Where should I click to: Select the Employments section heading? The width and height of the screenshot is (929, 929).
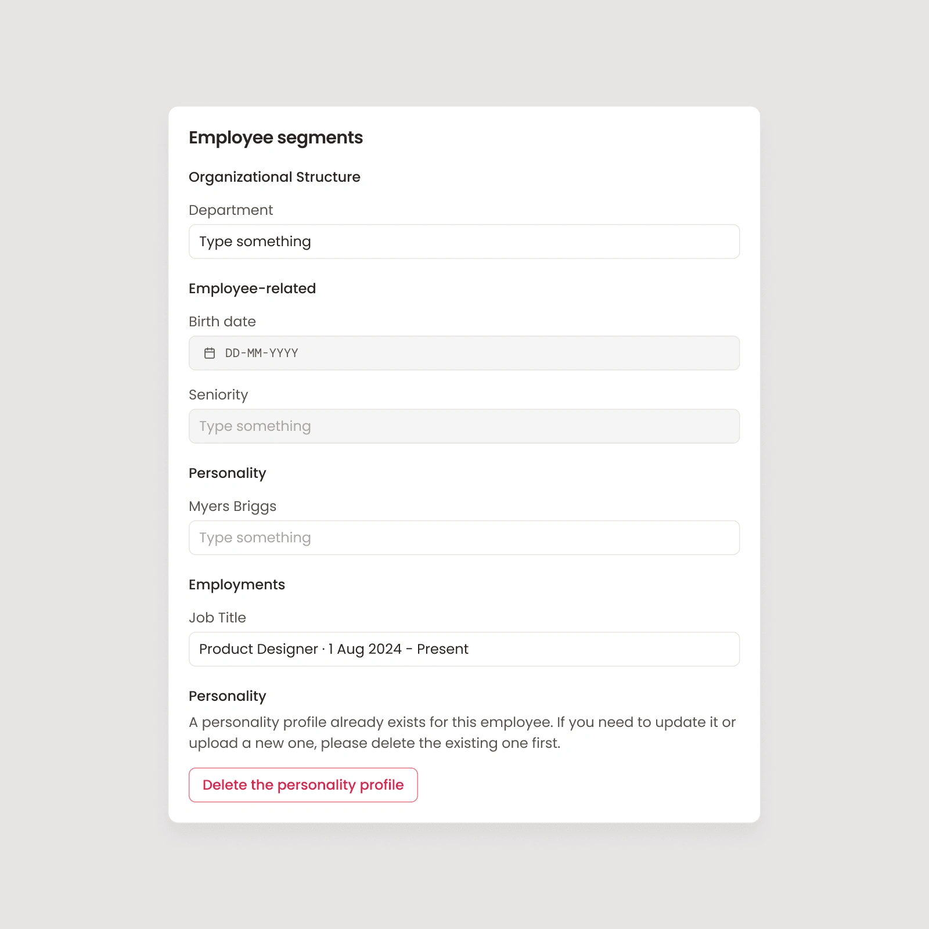point(237,585)
